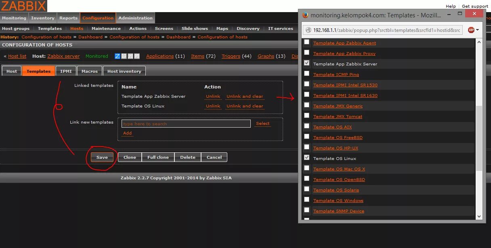Check Template OS Solaris checkbox
The image size is (491, 248).
coord(307,189)
